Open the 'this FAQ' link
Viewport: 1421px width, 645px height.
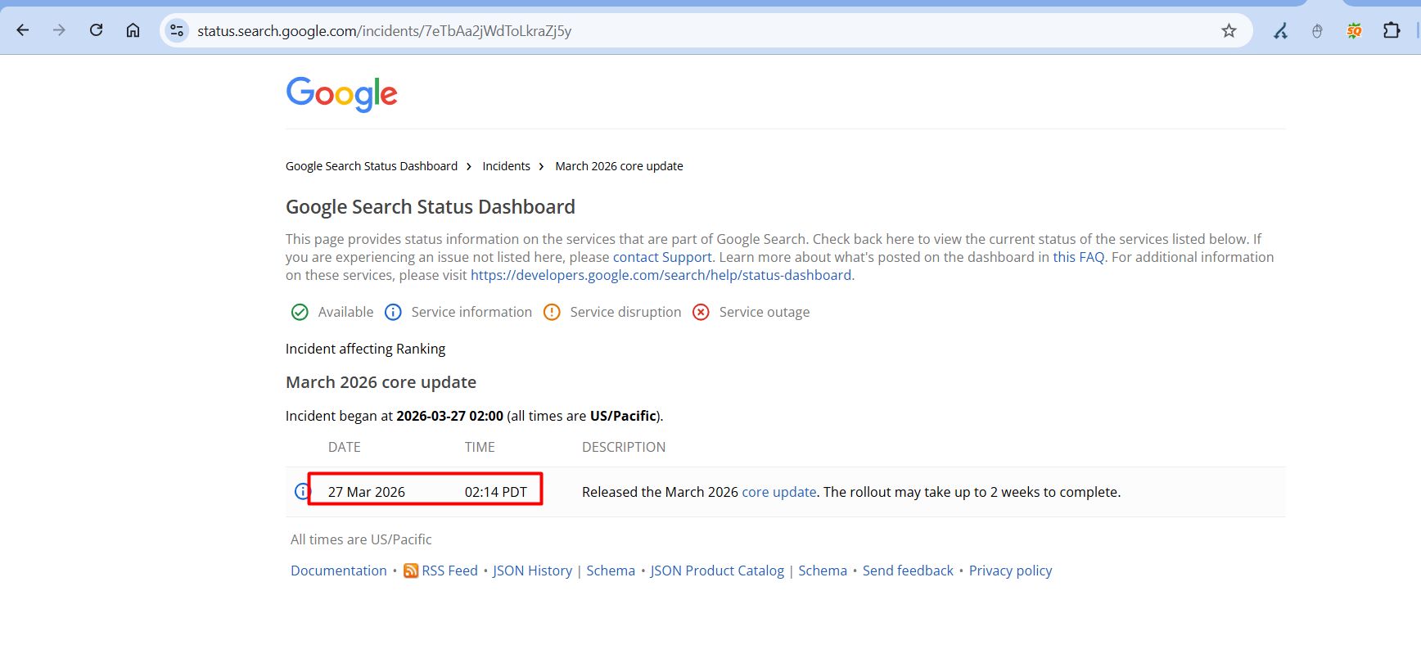point(1078,257)
